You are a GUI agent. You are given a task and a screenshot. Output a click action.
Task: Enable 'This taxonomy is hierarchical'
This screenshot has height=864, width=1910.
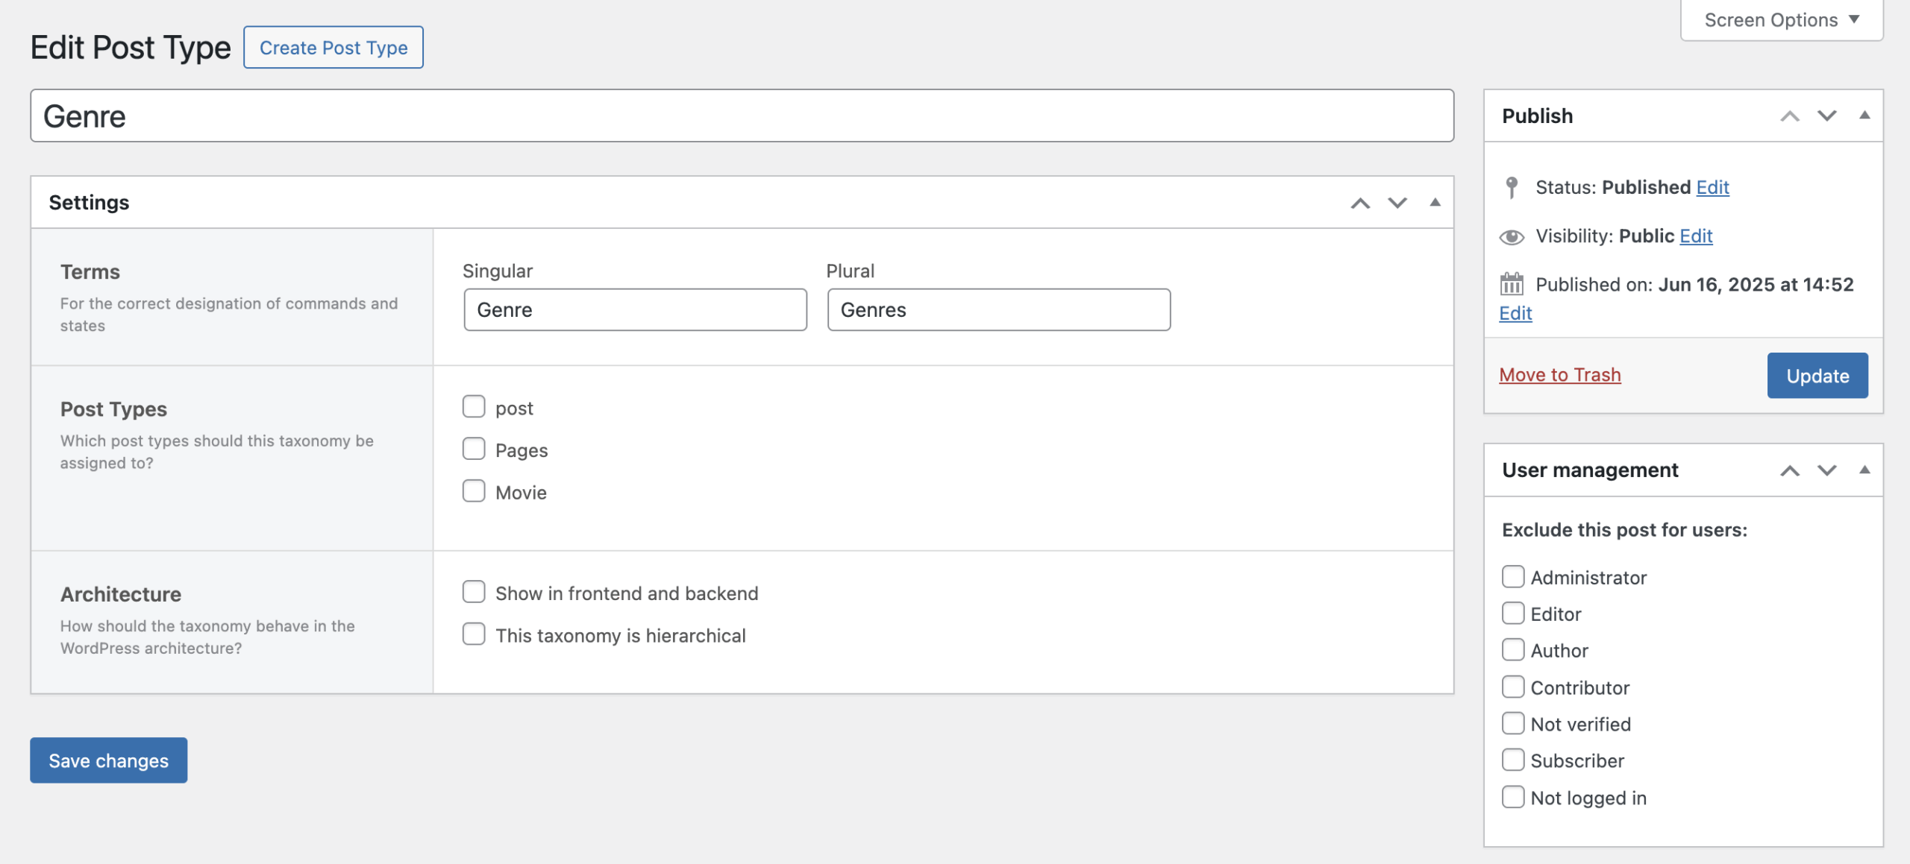pos(474,634)
